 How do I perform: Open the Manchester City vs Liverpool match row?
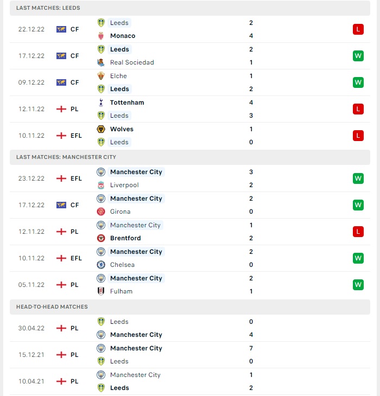[190, 178]
